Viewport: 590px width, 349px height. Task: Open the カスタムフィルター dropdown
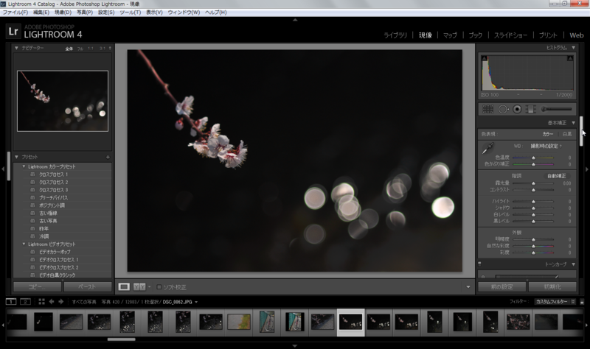click(x=555, y=302)
